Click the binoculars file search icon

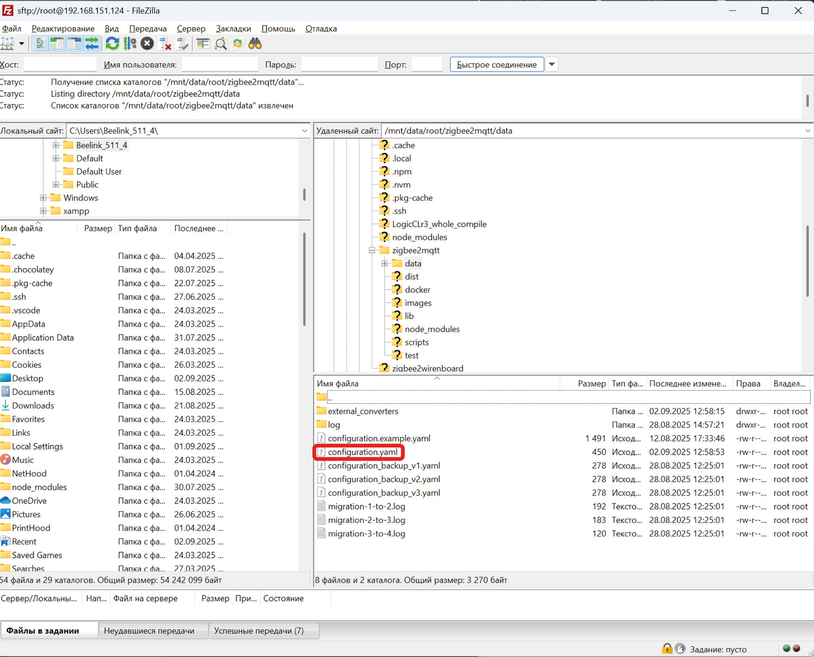click(x=255, y=44)
